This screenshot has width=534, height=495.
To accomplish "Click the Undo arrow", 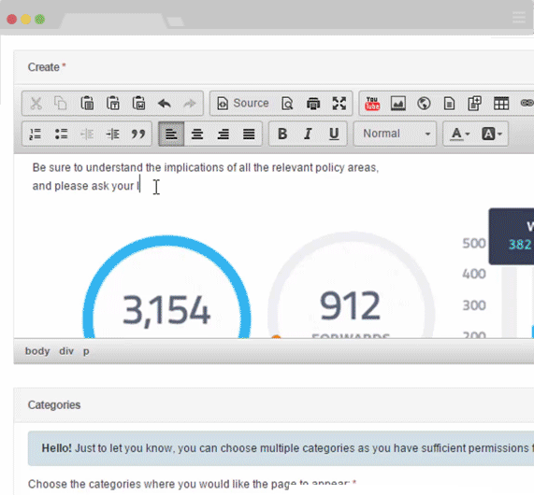I will pos(165,104).
